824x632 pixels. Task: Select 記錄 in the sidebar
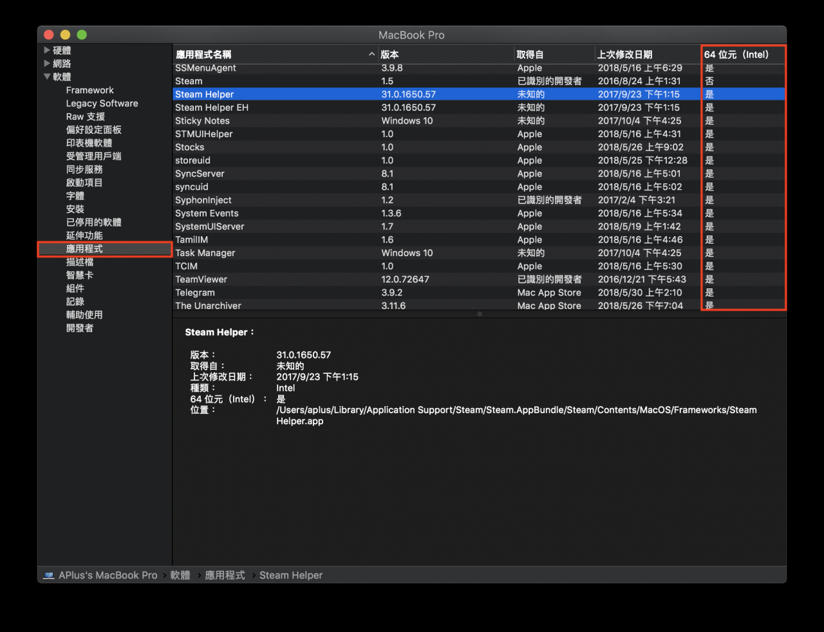tap(75, 301)
